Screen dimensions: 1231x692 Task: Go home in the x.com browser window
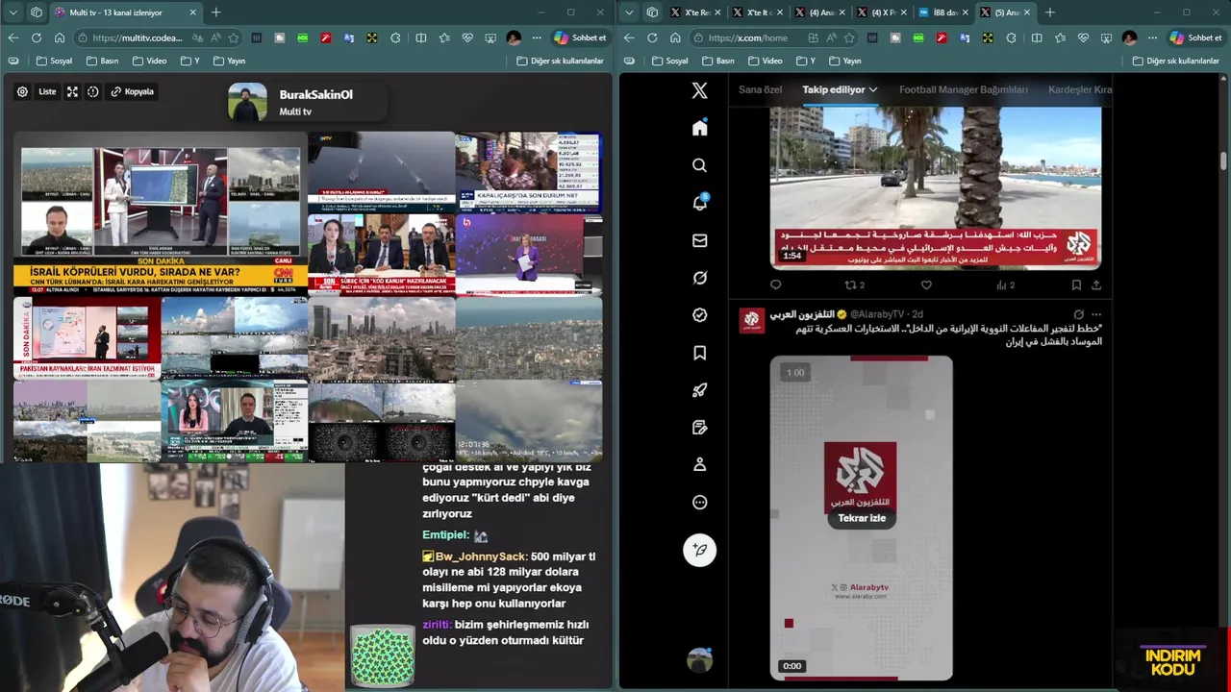(x=675, y=37)
